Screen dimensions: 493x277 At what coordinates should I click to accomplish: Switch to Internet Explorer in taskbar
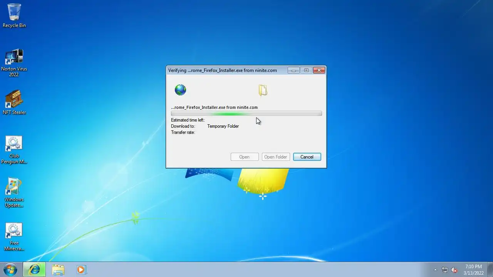point(34,270)
